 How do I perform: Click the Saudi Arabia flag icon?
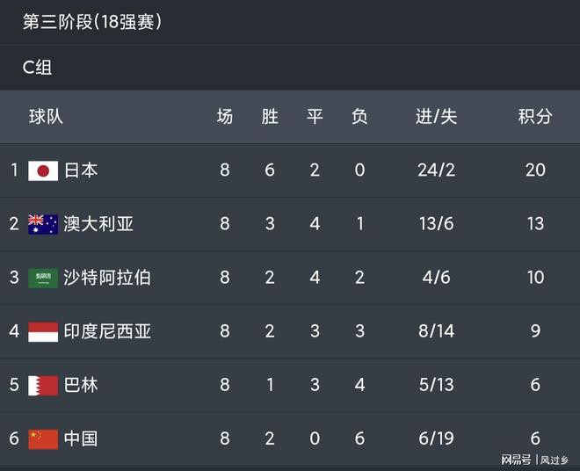pyautogui.click(x=43, y=278)
